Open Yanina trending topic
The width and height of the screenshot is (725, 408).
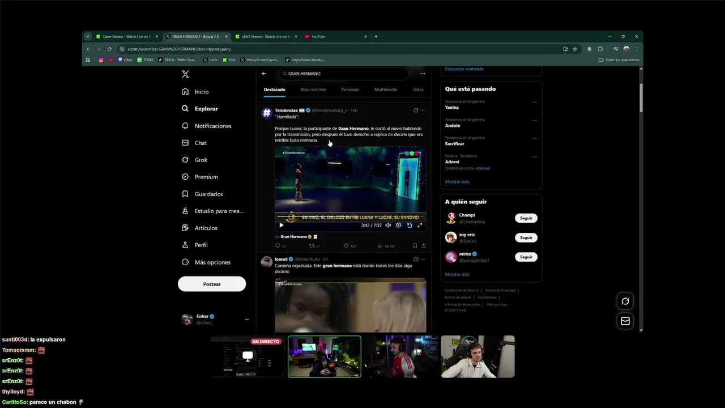pos(452,108)
